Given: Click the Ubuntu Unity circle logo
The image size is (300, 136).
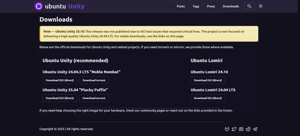Looking at the screenshot, I should [x=39, y=6].
